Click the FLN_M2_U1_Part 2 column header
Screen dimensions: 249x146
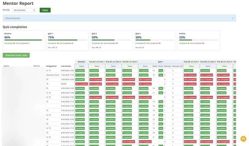[208, 62]
